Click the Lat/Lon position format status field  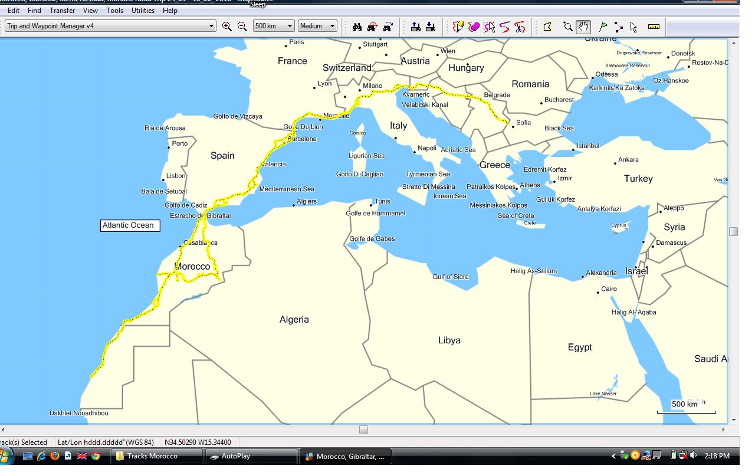(x=106, y=442)
